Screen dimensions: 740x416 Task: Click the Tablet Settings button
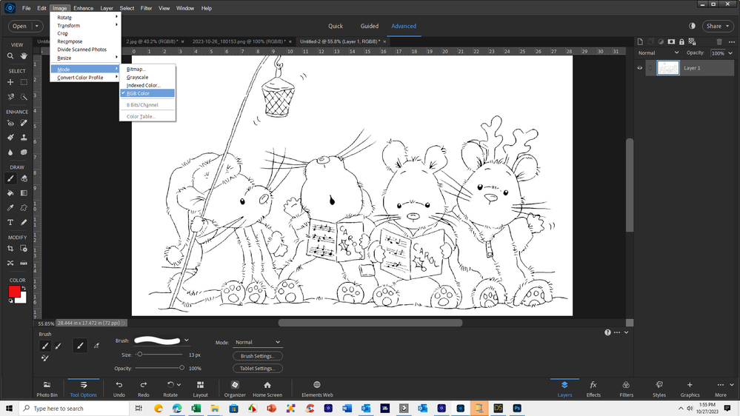tap(257, 368)
